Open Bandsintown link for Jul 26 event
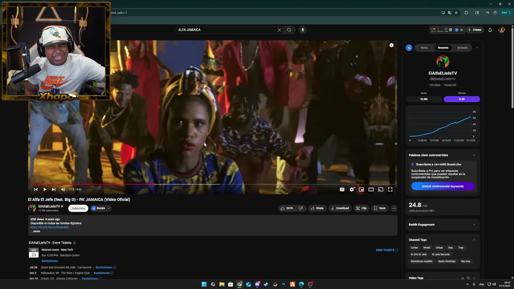Viewport: 514px width, 289px height. pyautogui.click(x=106, y=267)
